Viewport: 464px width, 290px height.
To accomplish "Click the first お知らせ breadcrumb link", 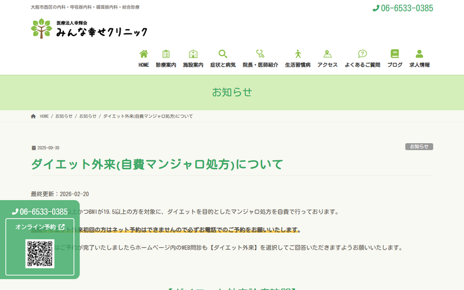I will click(x=64, y=117).
